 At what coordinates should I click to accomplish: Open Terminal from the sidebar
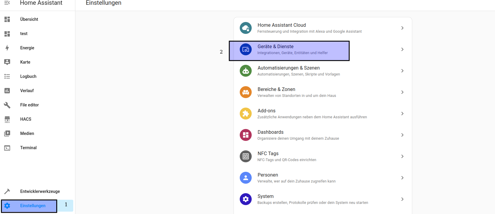click(28, 148)
